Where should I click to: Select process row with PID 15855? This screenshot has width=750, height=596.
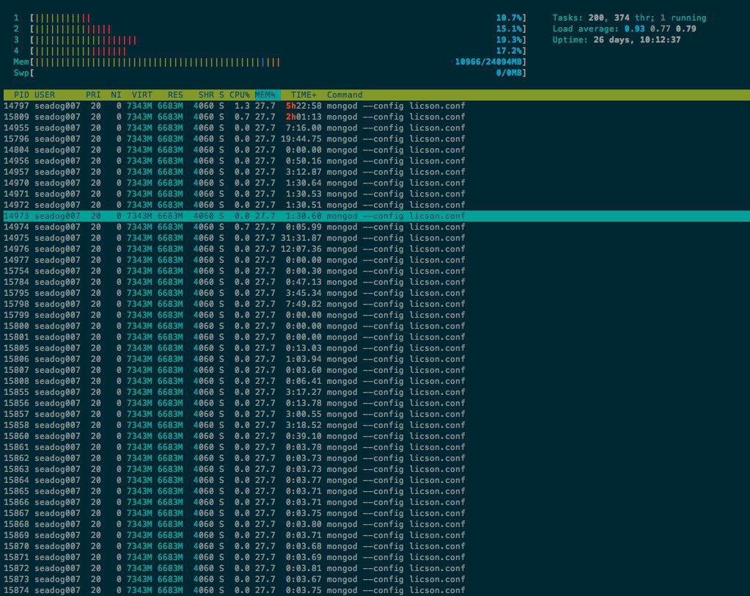pyautogui.click(x=375, y=392)
